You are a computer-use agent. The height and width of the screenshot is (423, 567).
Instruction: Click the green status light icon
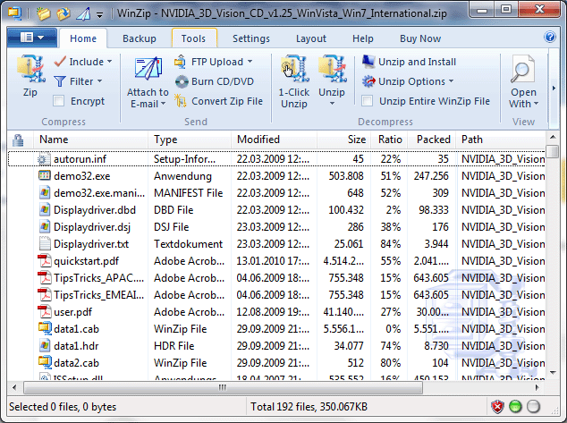point(515,407)
